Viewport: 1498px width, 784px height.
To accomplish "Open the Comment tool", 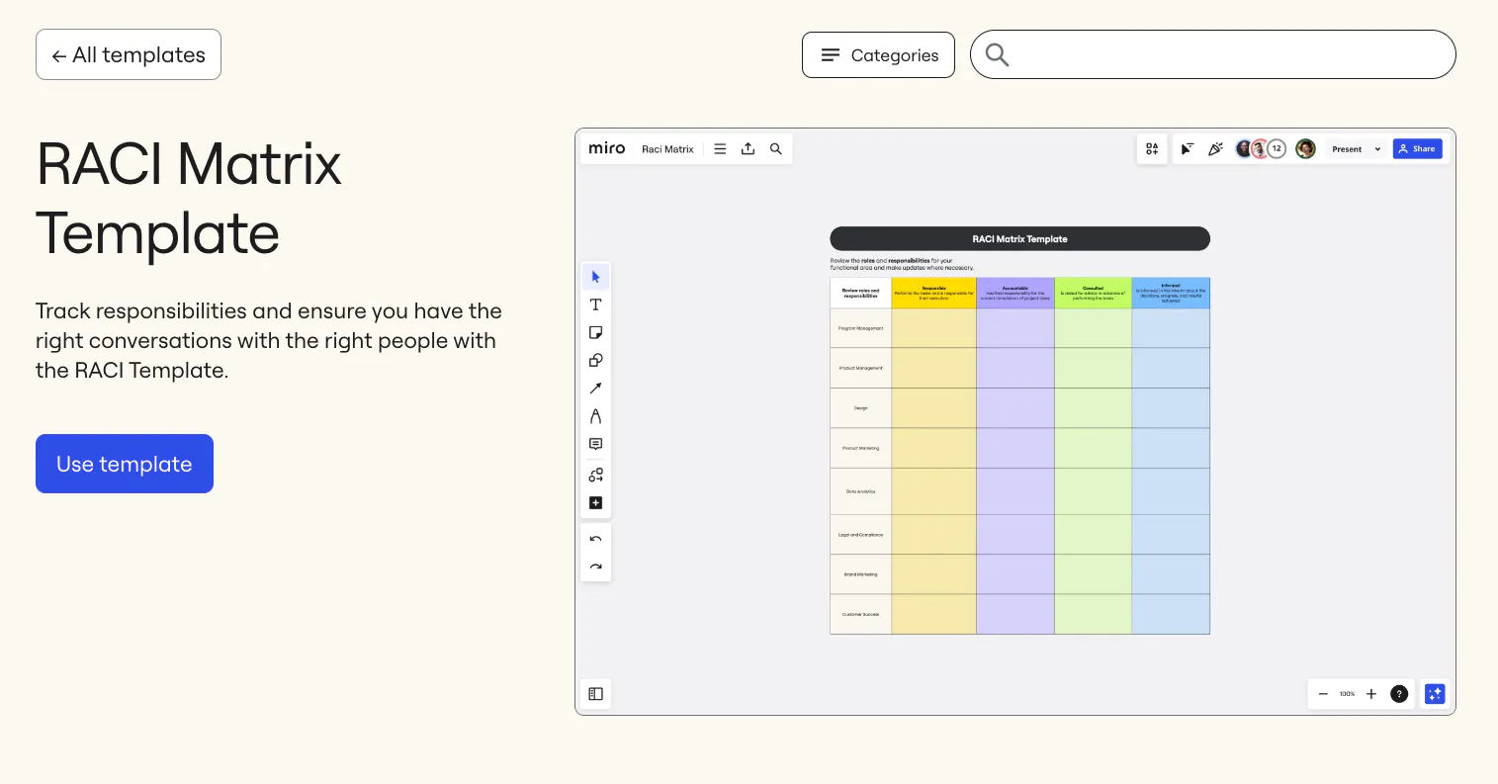I will [595, 445].
